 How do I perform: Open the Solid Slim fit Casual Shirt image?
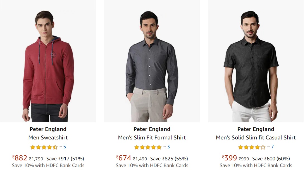[256, 61]
